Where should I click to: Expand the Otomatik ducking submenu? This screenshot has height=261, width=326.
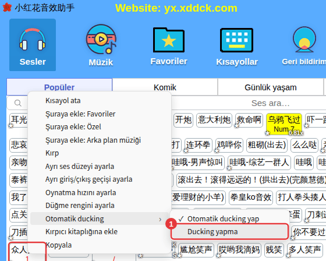(x=100, y=218)
